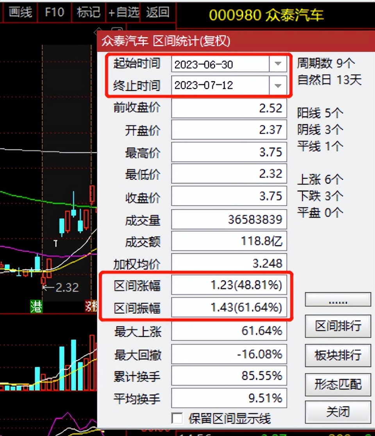Click the 标记 marking tool

click(x=88, y=13)
